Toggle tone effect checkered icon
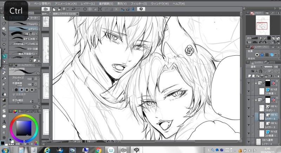This screenshot has width=281, height=153. coord(267,55)
